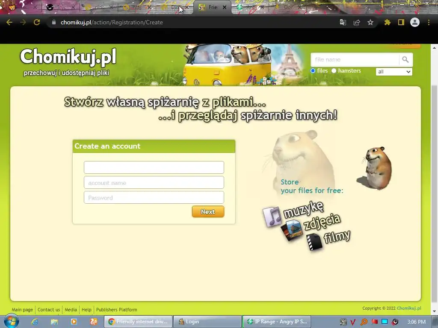Go back using the browser back arrow
Screen dimensions: 438x328
(x=9, y=22)
